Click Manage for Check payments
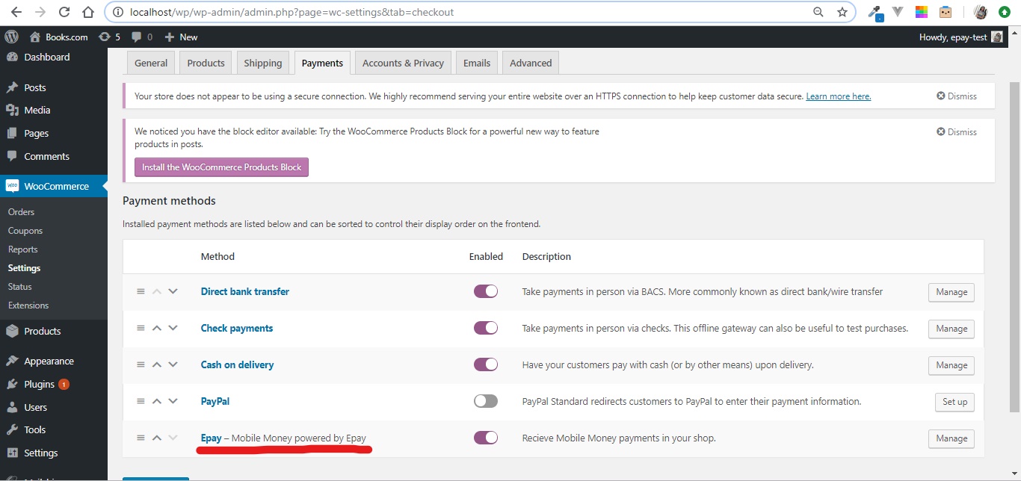1021x481 pixels. (951, 329)
